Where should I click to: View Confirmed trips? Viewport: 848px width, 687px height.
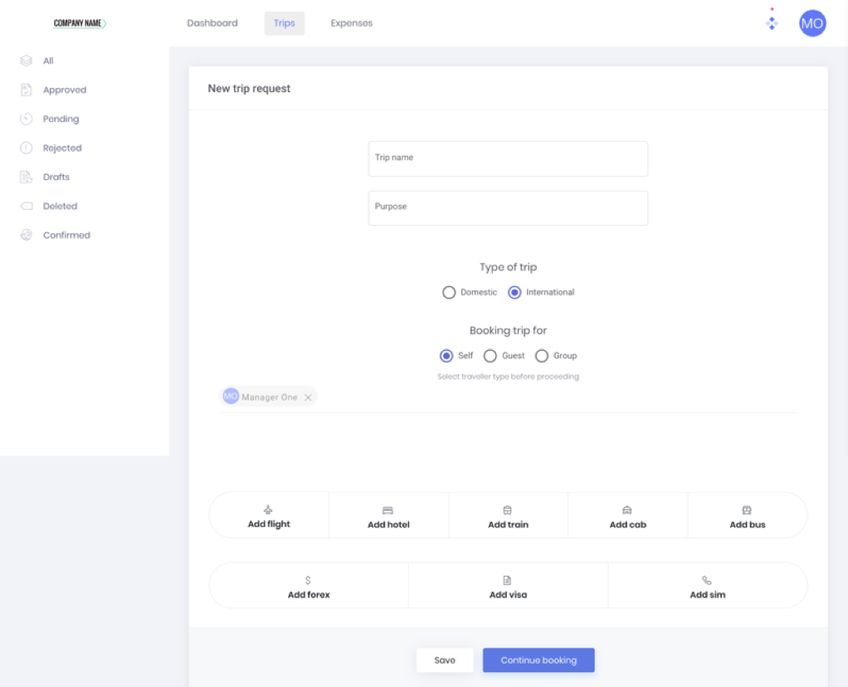(x=66, y=236)
